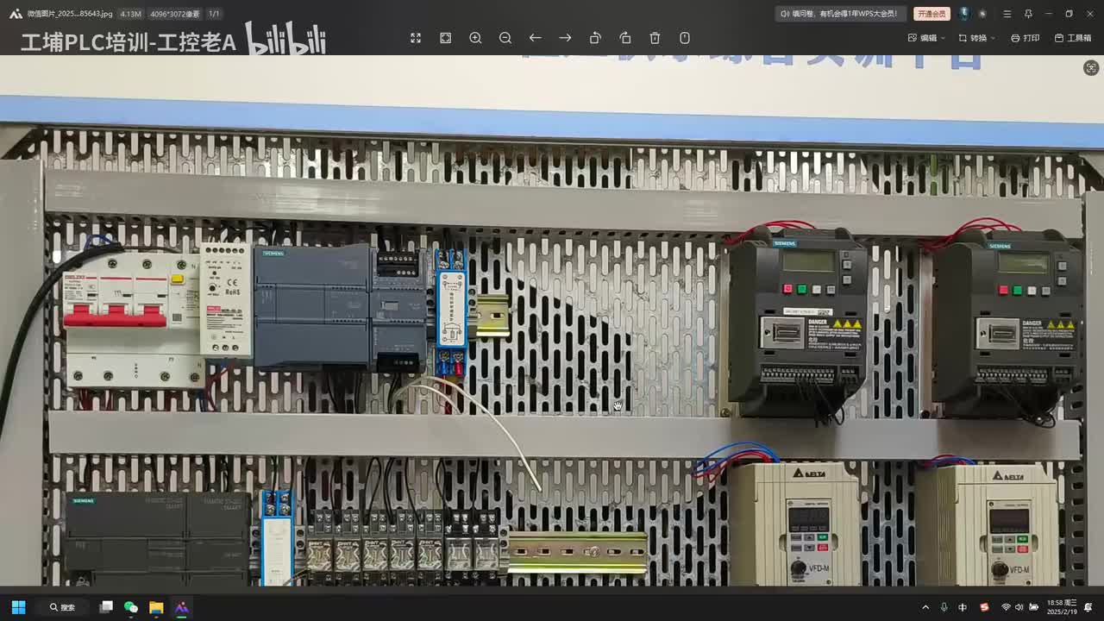This screenshot has width=1104, height=621.
Task: Enter fullscreen view with the expand arrows icon
Action: point(416,38)
